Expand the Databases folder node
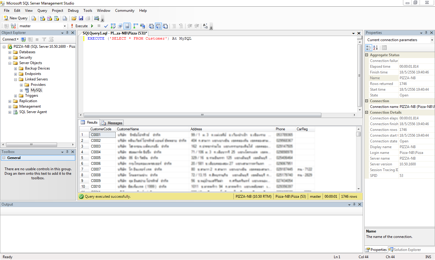The image size is (435, 260). coord(10,52)
